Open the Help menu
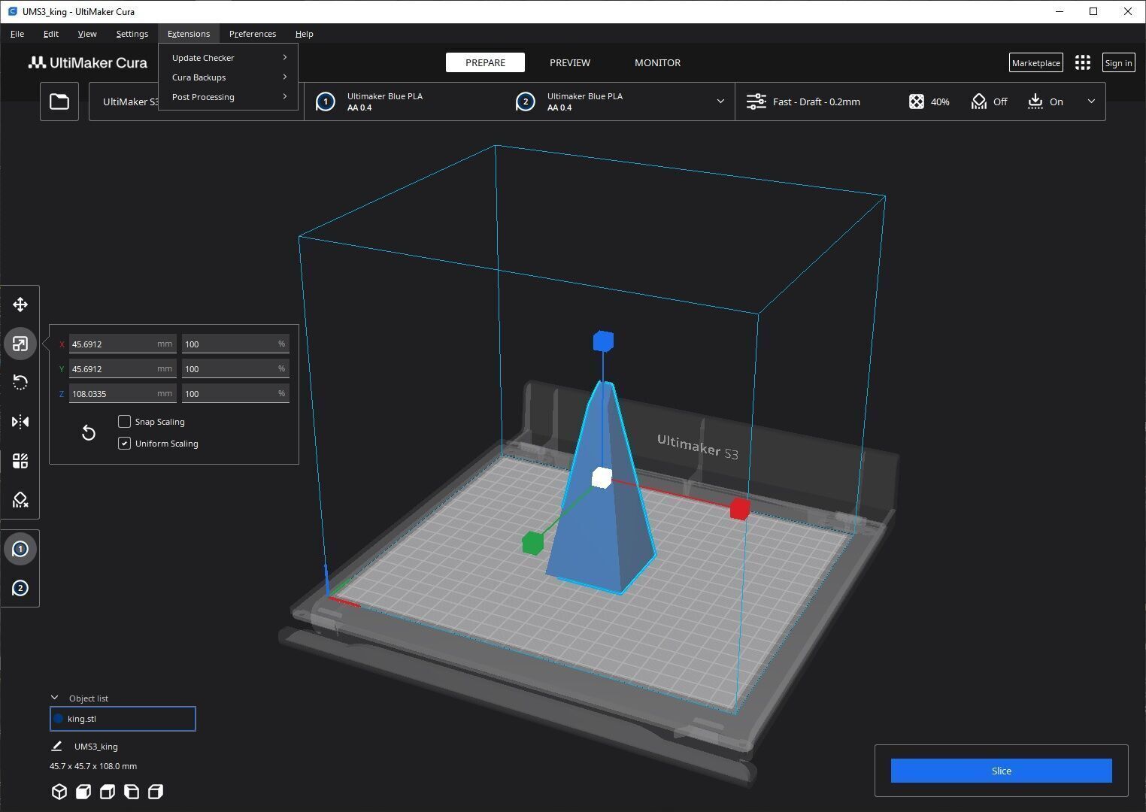The width and height of the screenshot is (1146, 812). pos(305,34)
